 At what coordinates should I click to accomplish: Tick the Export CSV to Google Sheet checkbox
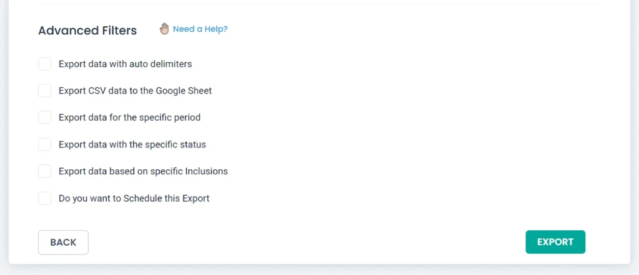point(44,91)
